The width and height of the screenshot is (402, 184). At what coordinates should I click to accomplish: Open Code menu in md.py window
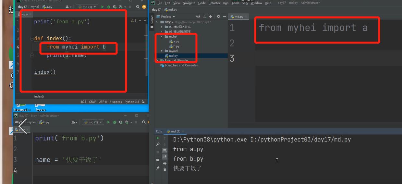point(202,3)
